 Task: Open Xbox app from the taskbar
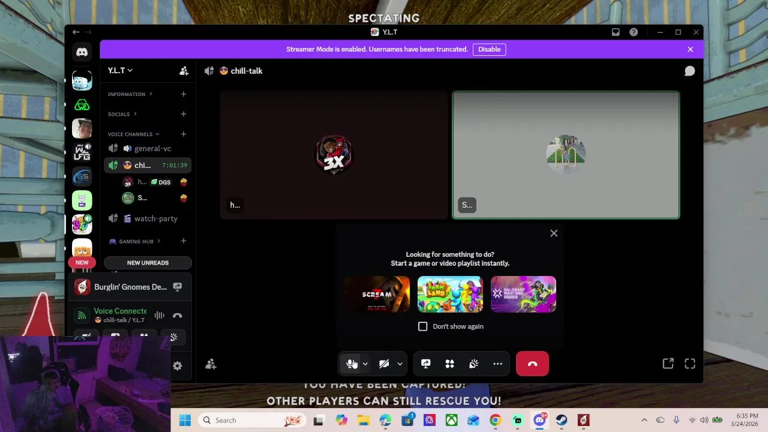(451, 420)
